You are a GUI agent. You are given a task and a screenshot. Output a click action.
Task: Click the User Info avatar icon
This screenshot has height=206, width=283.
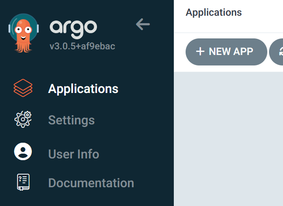[23, 151]
